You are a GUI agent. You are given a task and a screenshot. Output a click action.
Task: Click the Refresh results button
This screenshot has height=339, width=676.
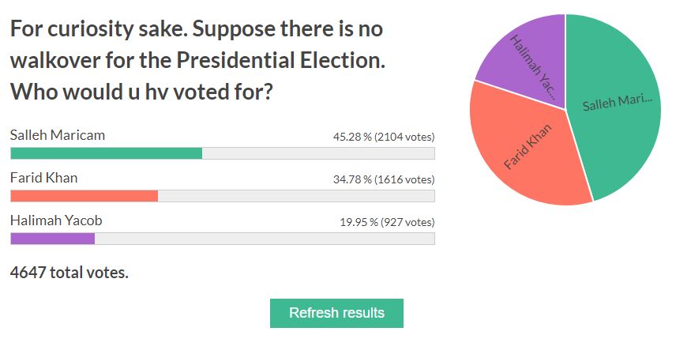pos(336,313)
